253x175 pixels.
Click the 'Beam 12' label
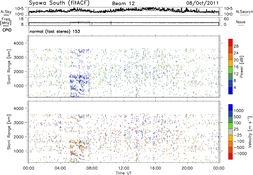tap(123, 3)
